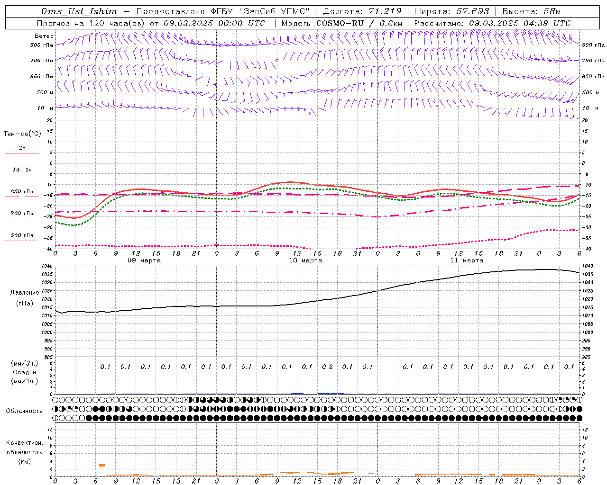Image resolution: width=607 pixels, height=485 pixels.
Task: Click the 2м temperature legend line sample
Action: [22, 153]
